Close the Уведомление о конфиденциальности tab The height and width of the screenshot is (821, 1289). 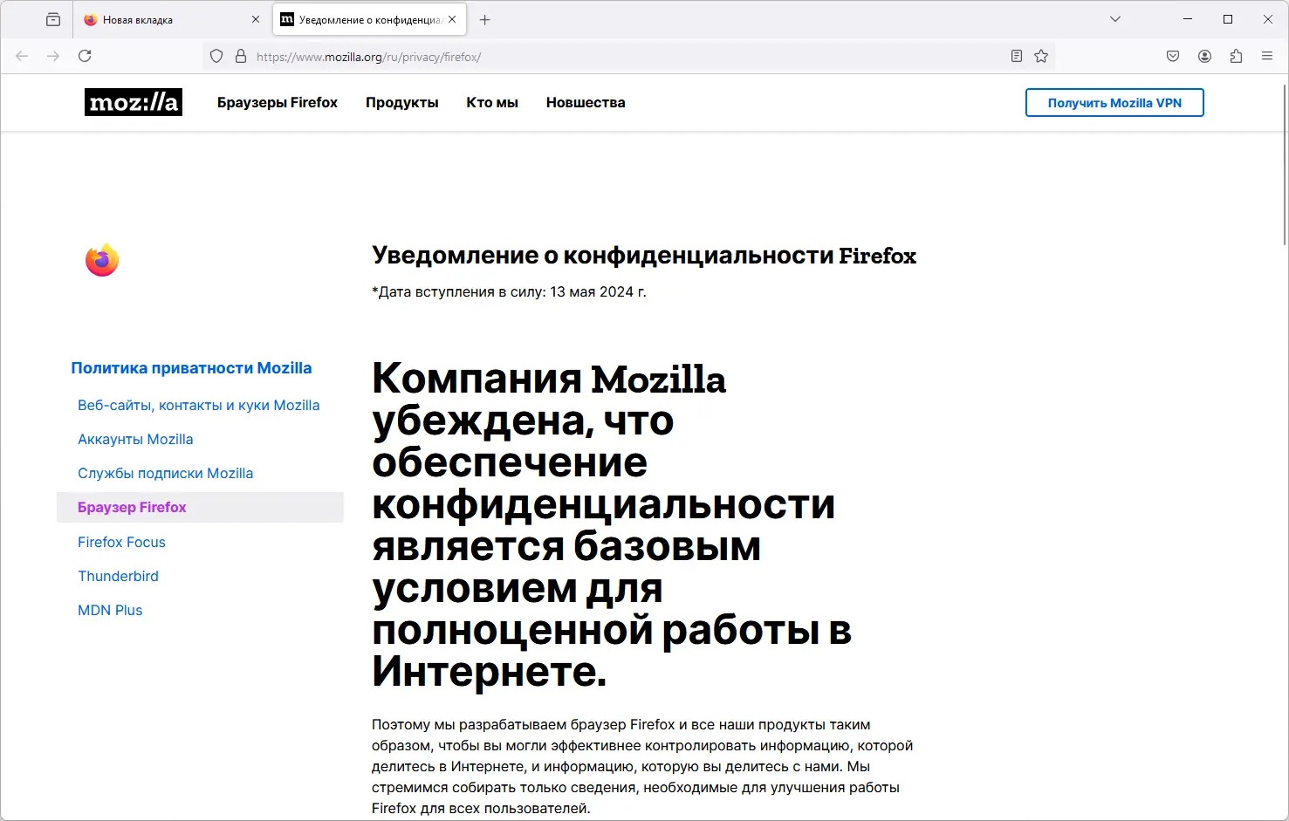tap(452, 19)
